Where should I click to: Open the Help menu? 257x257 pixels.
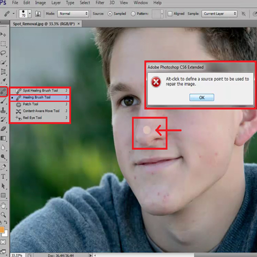pos(157,3)
